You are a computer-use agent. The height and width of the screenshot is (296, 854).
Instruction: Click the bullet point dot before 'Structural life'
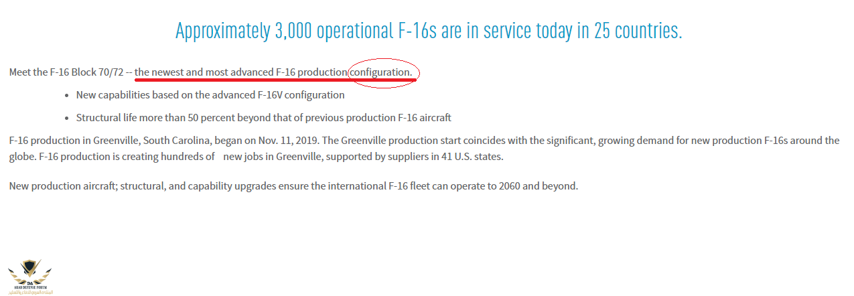(68, 119)
